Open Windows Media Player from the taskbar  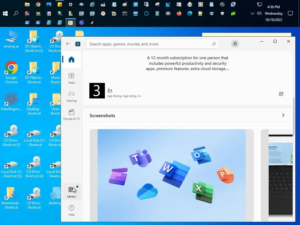(x=200, y=4)
